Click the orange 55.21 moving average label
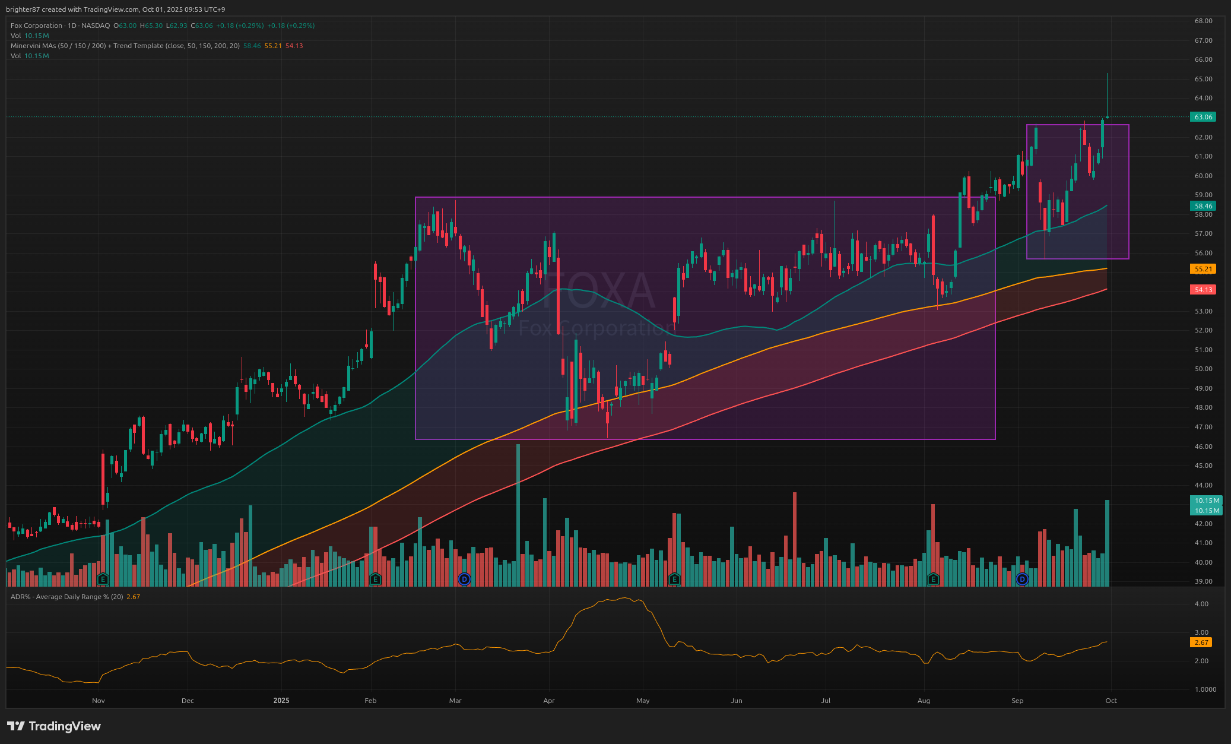The width and height of the screenshot is (1231, 744). pyautogui.click(x=1203, y=269)
